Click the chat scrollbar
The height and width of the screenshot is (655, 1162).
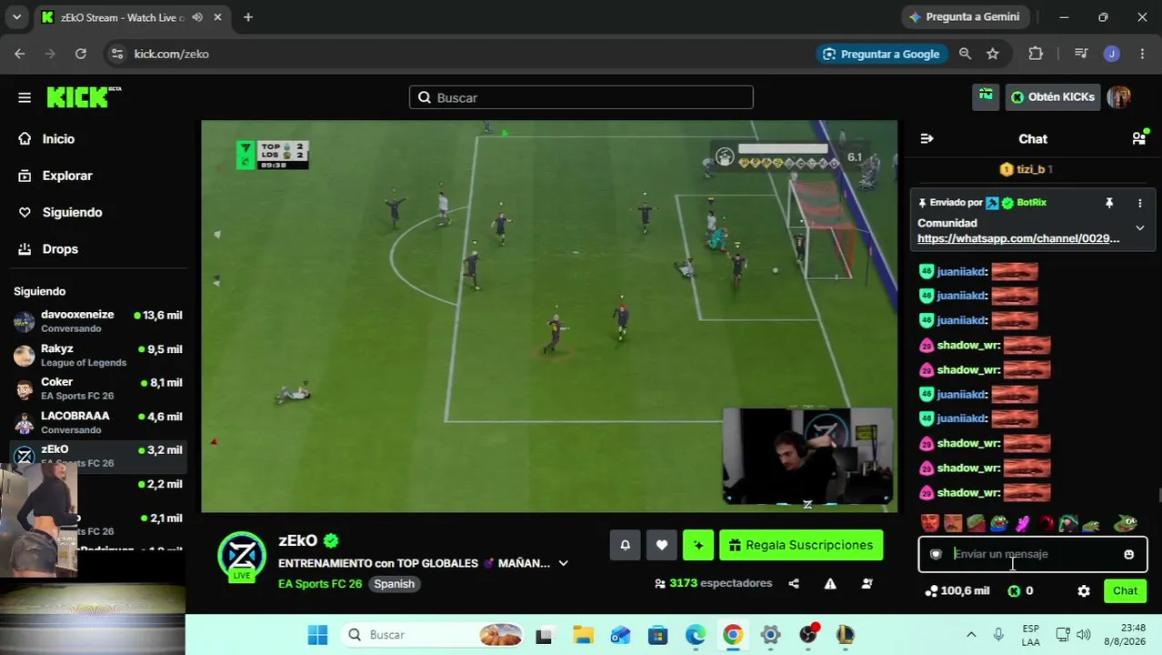[x=1158, y=495]
